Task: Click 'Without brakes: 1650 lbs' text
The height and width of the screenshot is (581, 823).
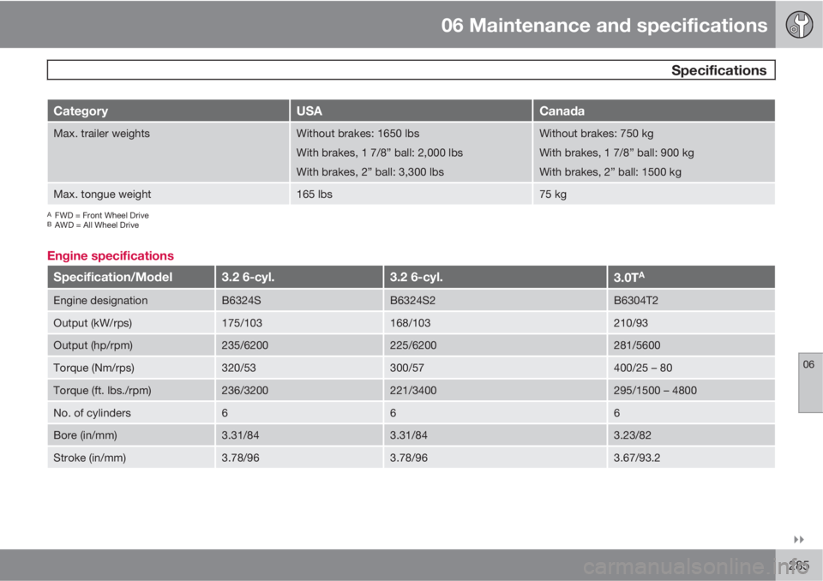Action: (x=357, y=134)
